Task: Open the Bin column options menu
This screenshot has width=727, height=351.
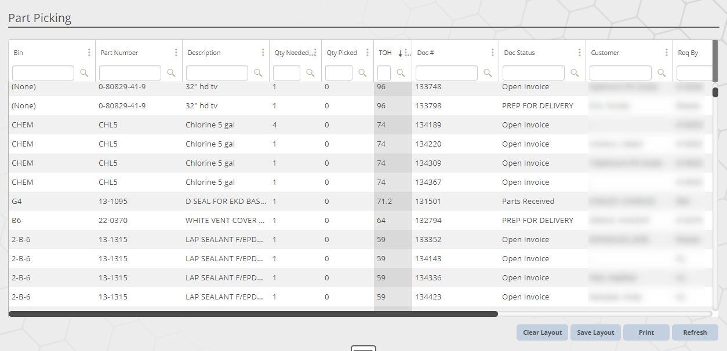Action: click(x=89, y=53)
